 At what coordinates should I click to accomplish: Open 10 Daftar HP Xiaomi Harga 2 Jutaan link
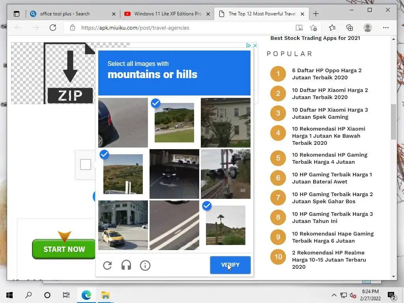click(x=330, y=94)
